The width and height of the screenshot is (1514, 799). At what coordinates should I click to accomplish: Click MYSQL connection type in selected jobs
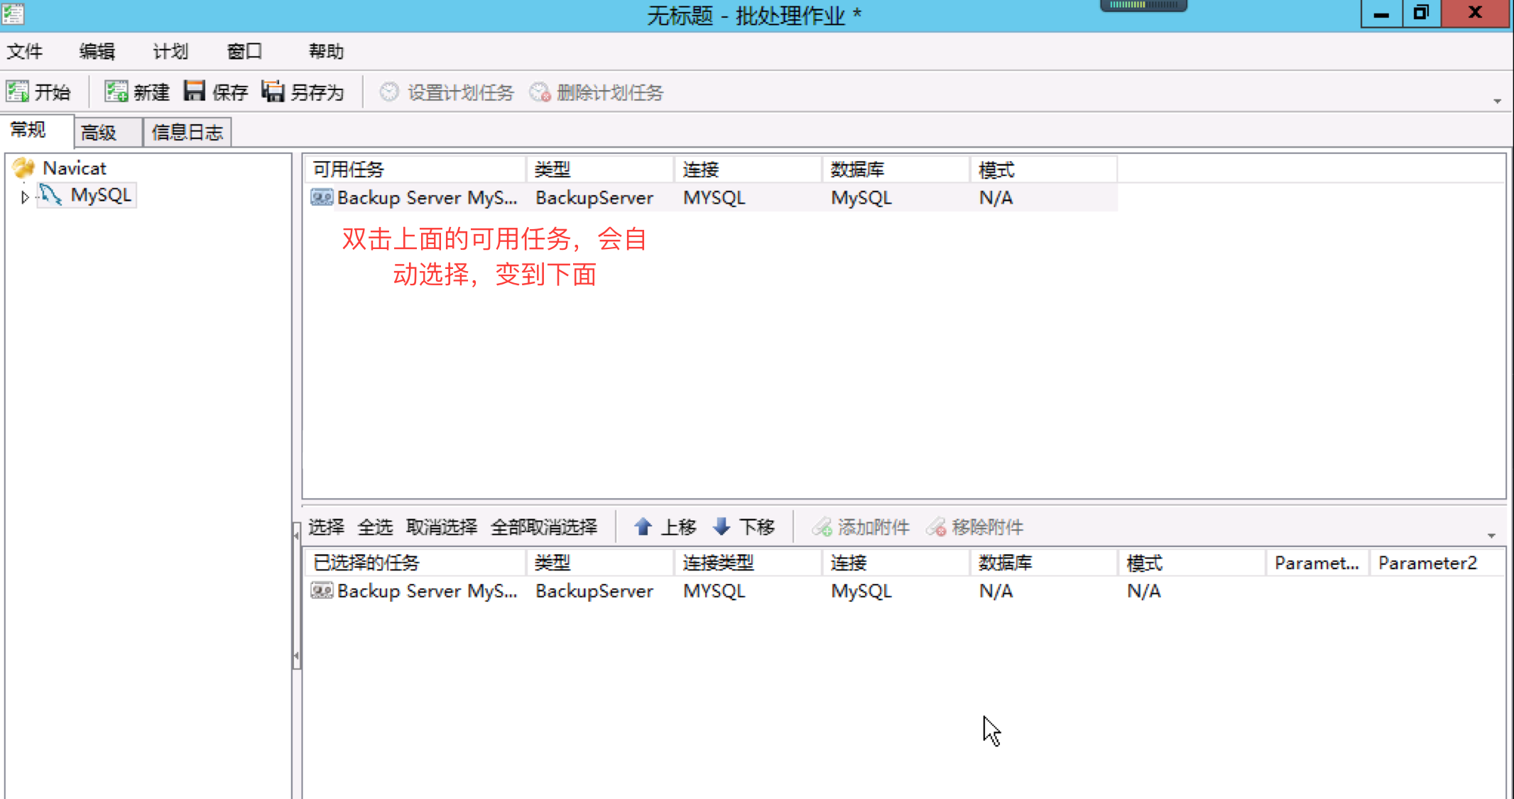pos(714,591)
